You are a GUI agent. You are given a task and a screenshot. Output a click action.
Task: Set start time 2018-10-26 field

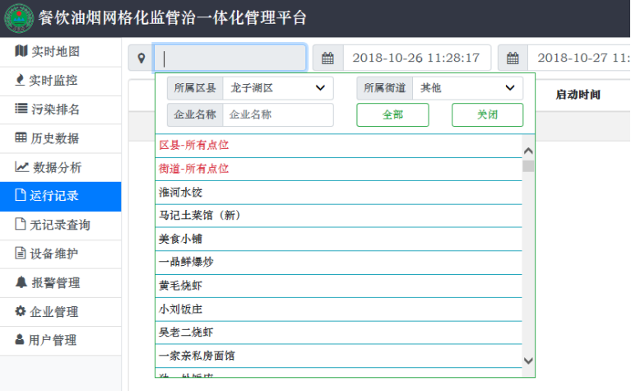click(416, 58)
